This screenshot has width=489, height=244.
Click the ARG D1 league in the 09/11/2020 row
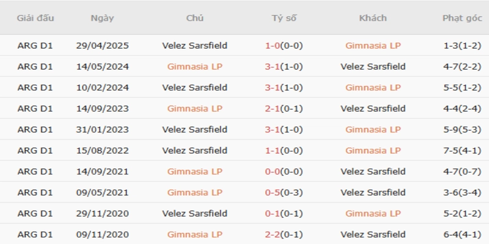click(35, 235)
